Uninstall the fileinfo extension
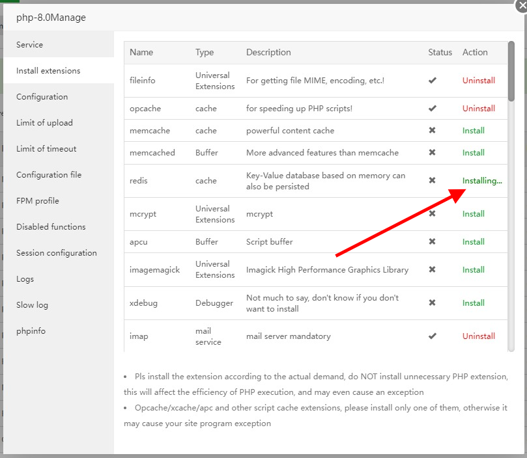 [479, 81]
